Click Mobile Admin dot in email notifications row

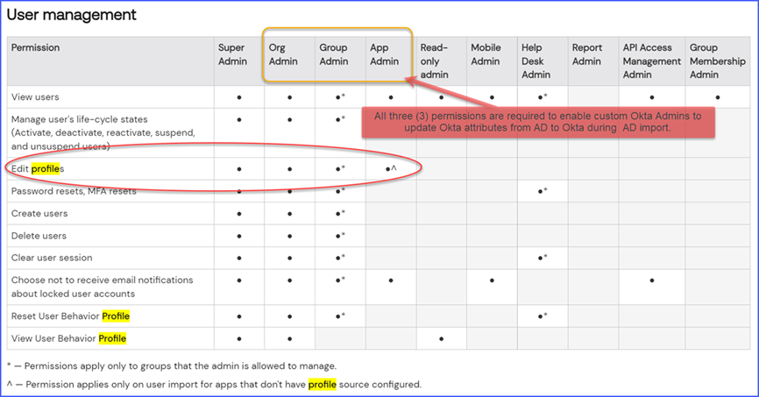point(492,280)
